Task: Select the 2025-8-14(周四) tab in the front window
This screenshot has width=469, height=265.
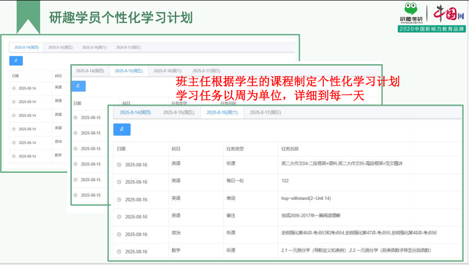Action: [135, 113]
